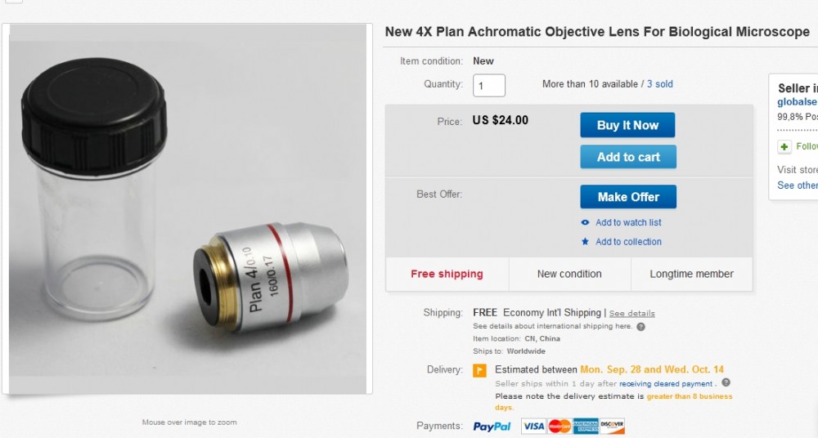
Task: Click the Discover card icon
Action: pyautogui.click(x=612, y=426)
